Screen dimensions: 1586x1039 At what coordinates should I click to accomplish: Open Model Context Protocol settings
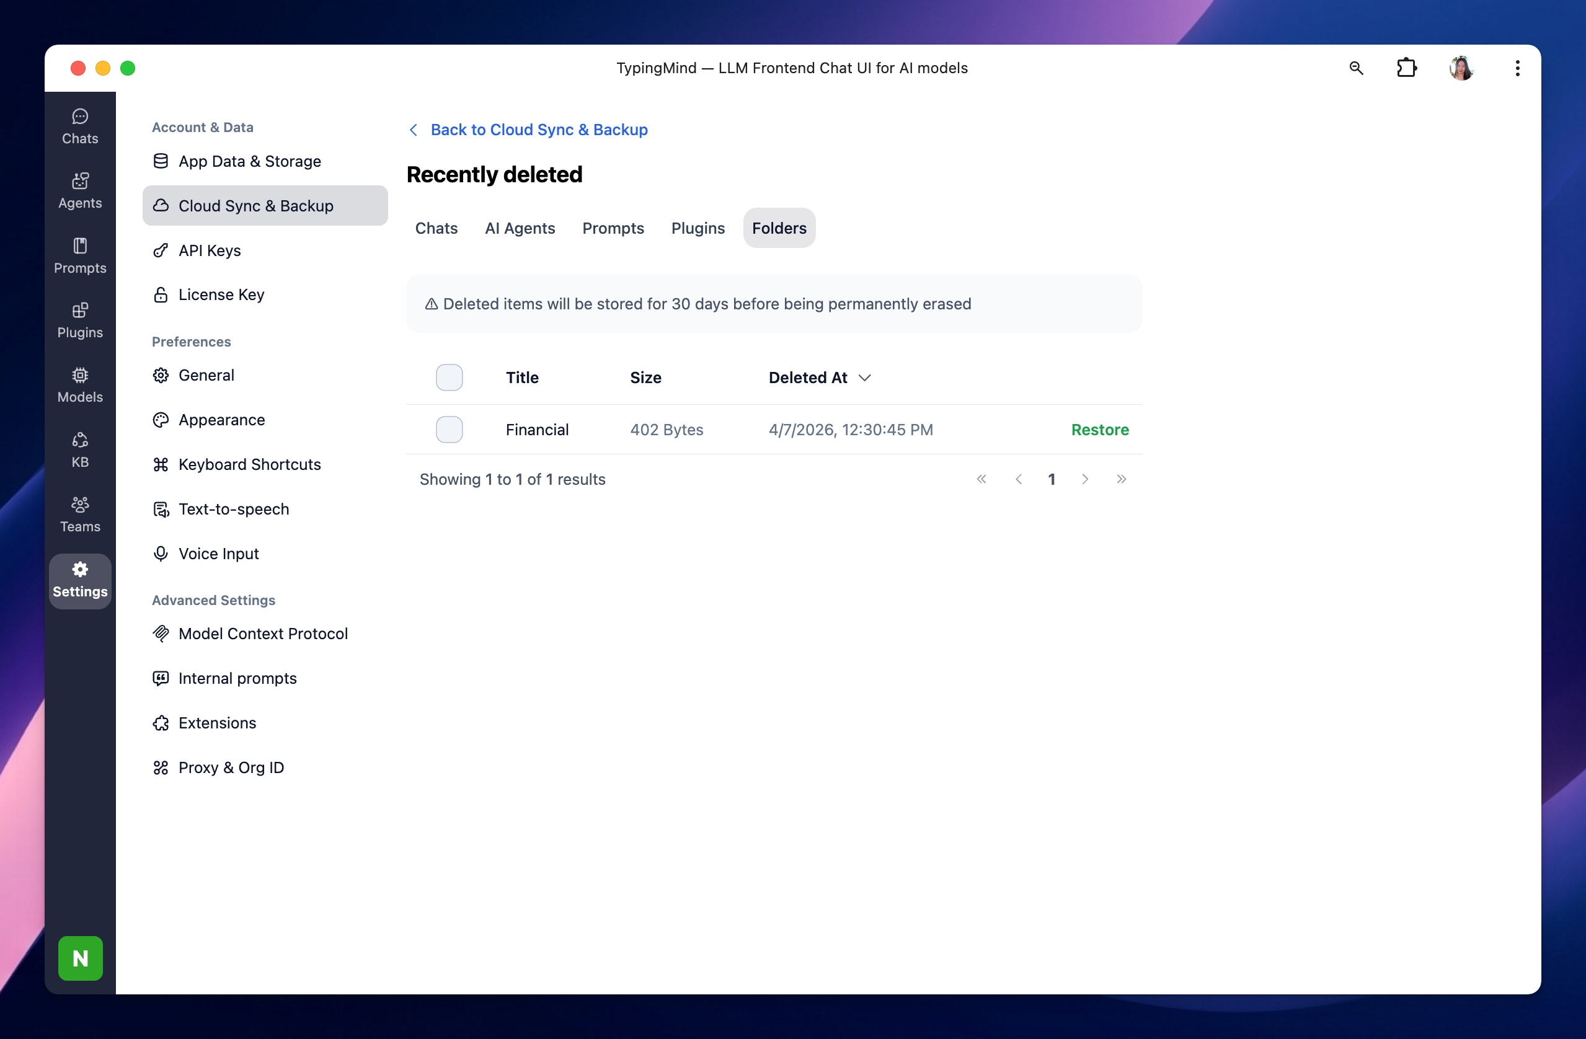pos(262,633)
